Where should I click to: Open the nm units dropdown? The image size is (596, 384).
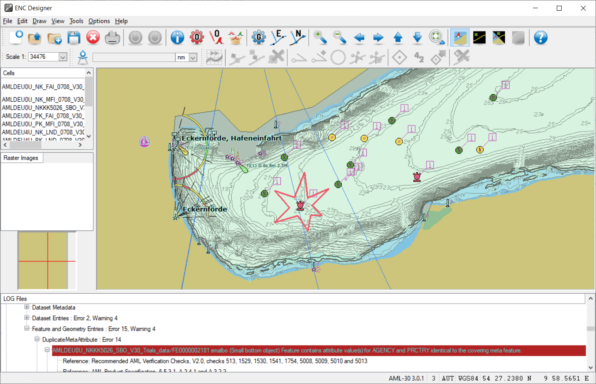(193, 58)
